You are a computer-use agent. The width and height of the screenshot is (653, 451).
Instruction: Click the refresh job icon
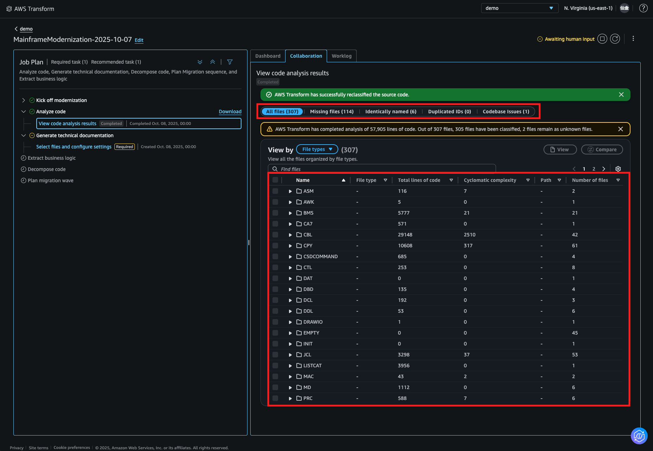click(x=615, y=39)
